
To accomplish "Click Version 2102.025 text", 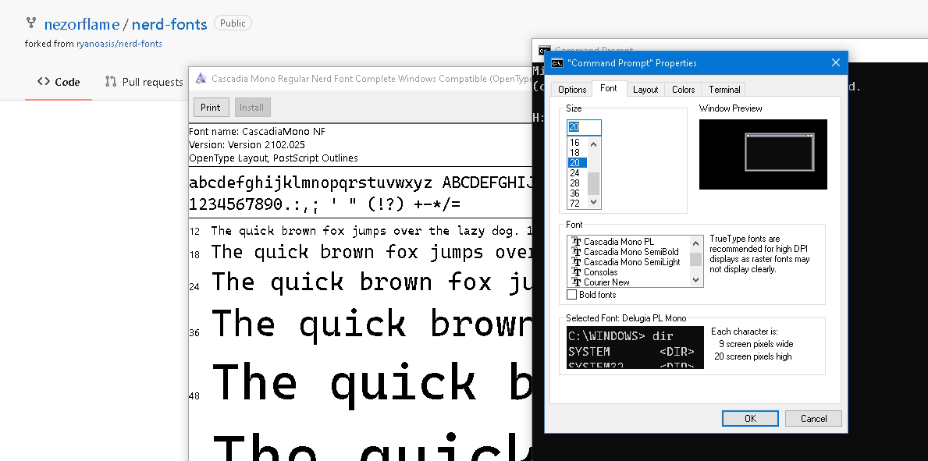I will click(x=247, y=144).
